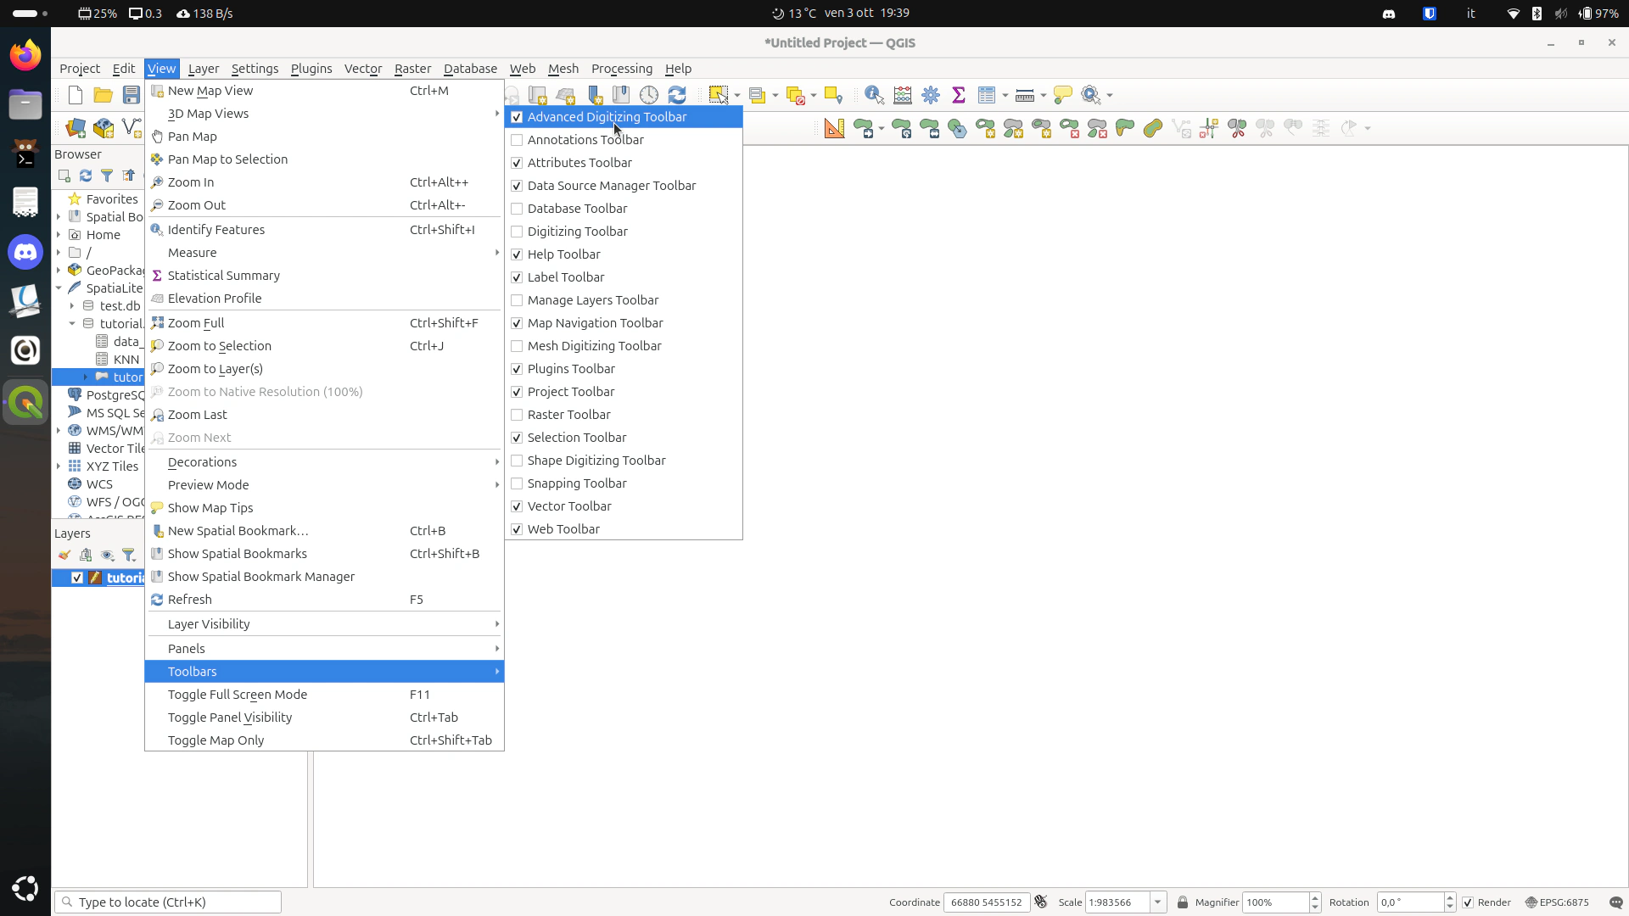Viewport: 1629px width, 916px height.
Task: Open the Field Calculator icon
Action: pos(903,95)
